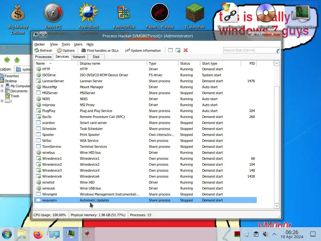This screenshot has width=321, height=241.
Task: Open the Start menu orb
Action: coord(7,234)
